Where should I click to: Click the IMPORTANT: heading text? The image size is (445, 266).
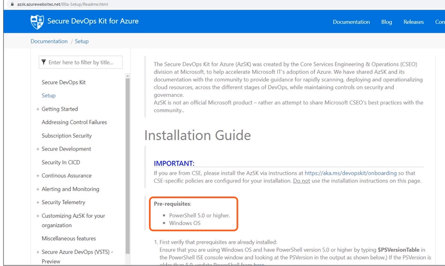(174, 163)
